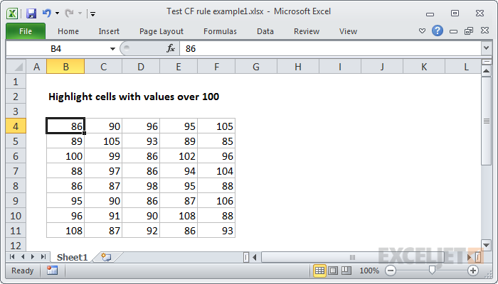Go to last sheet navigation arrow
Screen dimensions: 498x284
(43, 257)
